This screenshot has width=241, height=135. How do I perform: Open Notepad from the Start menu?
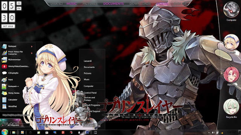12,46
